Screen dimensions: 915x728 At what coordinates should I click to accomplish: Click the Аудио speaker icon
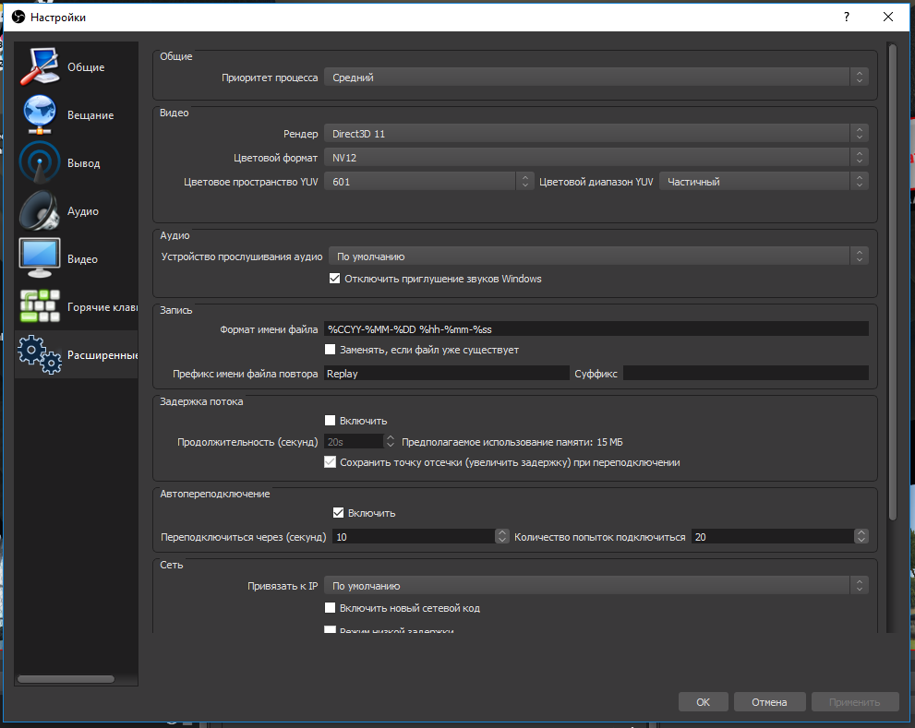click(40, 211)
